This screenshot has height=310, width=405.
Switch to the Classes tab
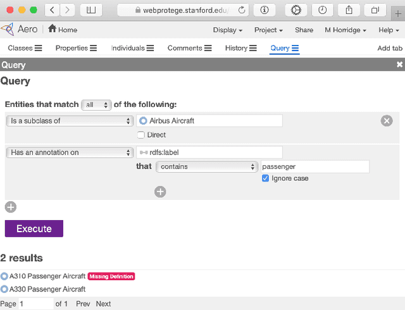(20, 48)
